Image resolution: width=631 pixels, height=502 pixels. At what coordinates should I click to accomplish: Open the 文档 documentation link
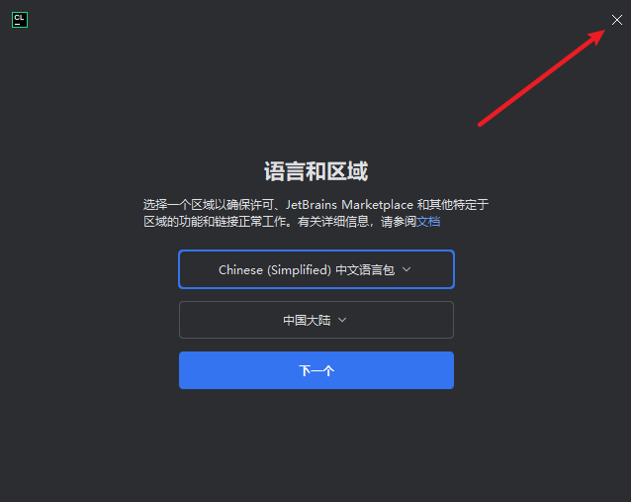click(x=428, y=222)
